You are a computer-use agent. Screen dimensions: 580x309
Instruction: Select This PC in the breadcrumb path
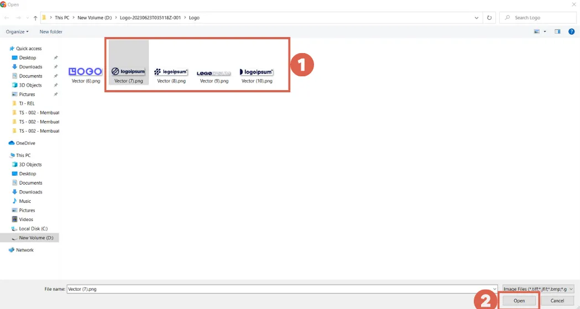(62, 18)
